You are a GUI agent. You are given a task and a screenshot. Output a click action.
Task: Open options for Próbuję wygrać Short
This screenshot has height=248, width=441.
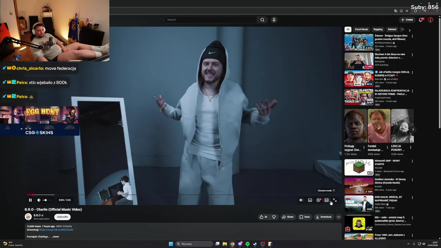tap(364, 147)
